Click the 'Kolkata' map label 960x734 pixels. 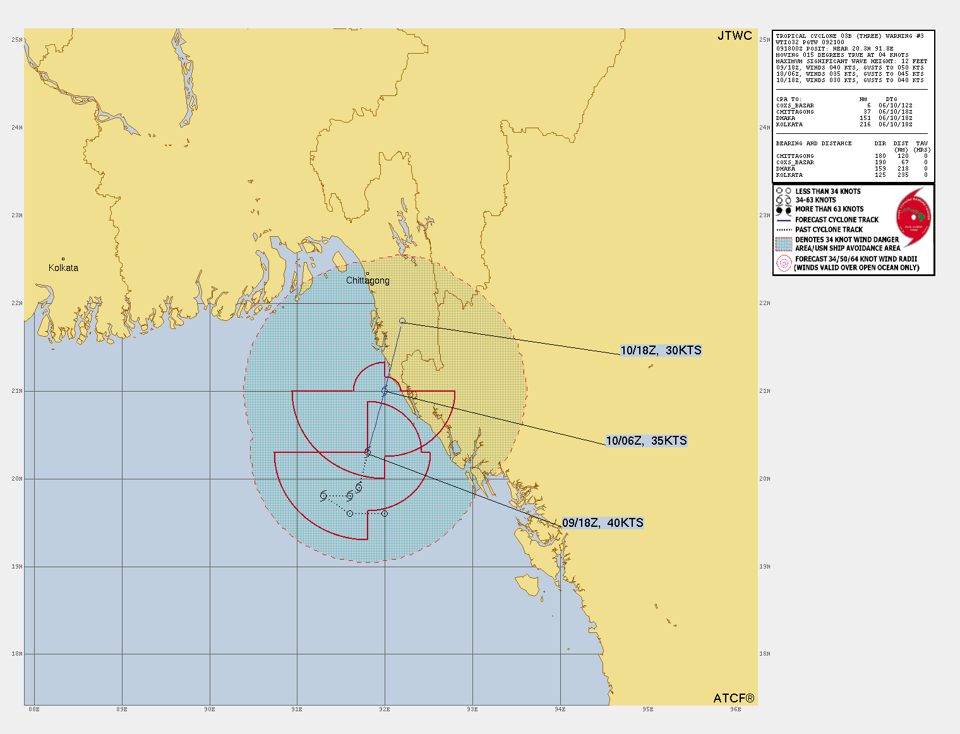point(64,268)
